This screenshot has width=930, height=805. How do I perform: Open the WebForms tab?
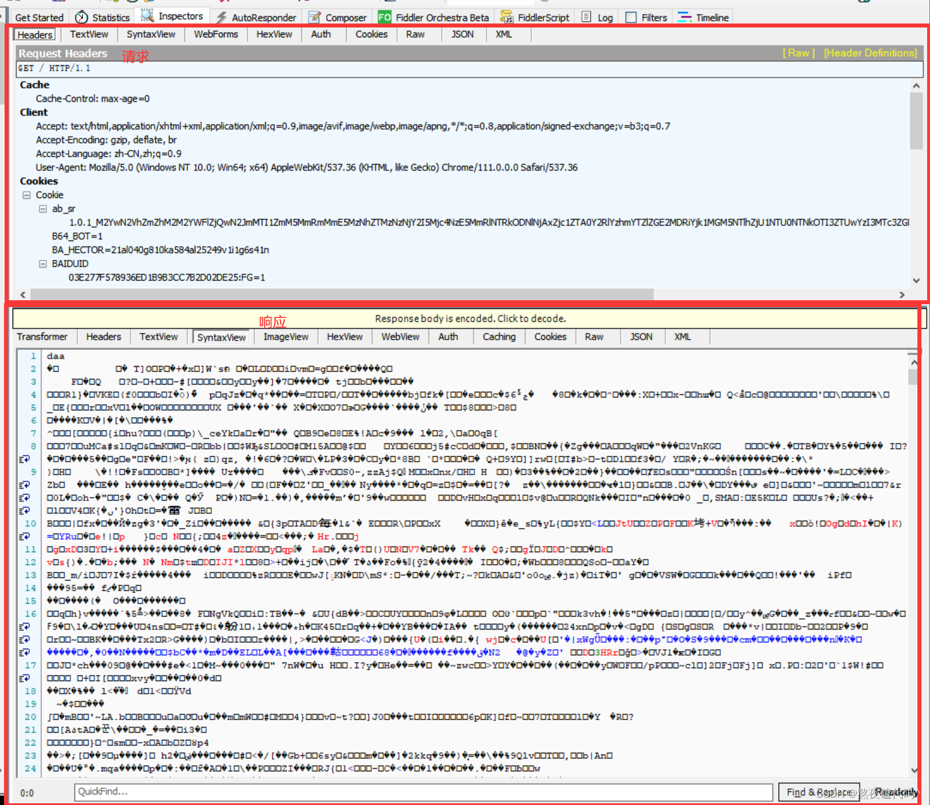(x=216, y=34)
